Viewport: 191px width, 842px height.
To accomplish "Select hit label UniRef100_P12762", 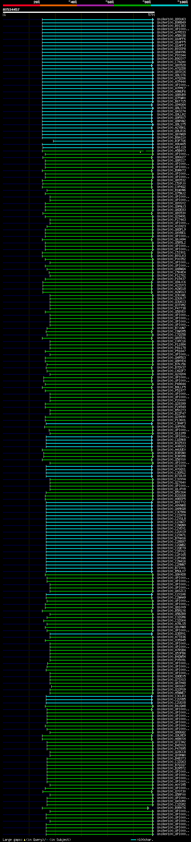I will [x=171, y=276].
